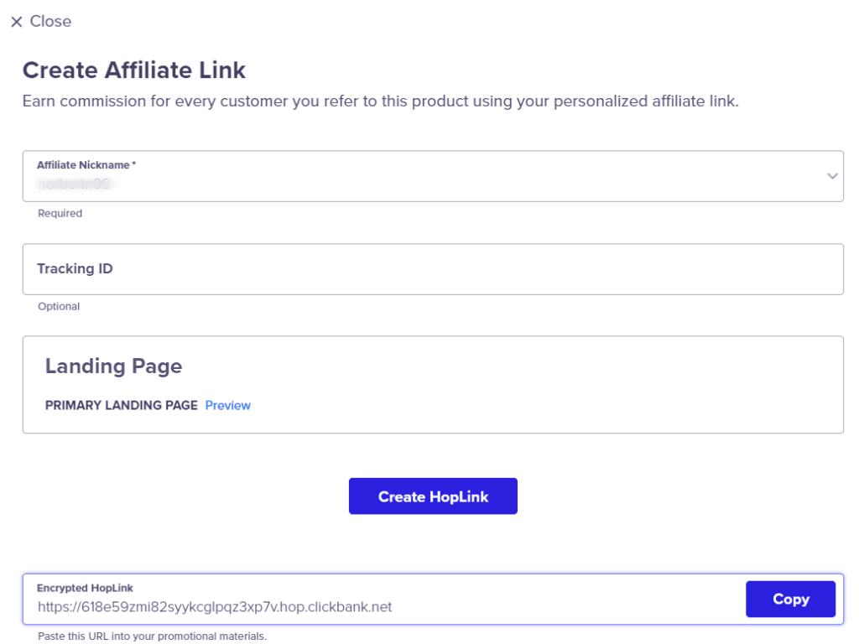Click the "Landing Page" section heading
This screenshot has height=644, width=859.
pyautogui.click(x=113, y=366)
